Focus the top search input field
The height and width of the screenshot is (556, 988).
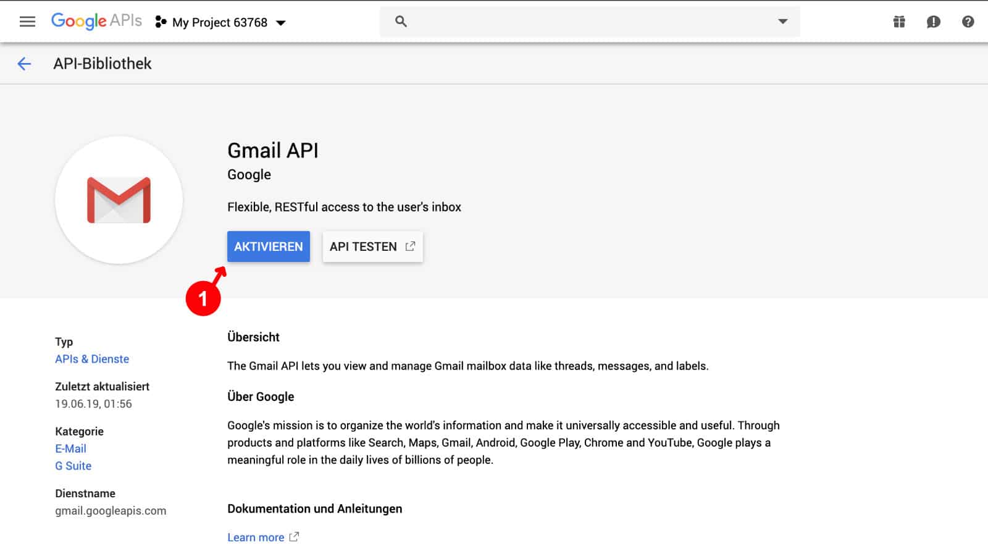coord(590,22)
